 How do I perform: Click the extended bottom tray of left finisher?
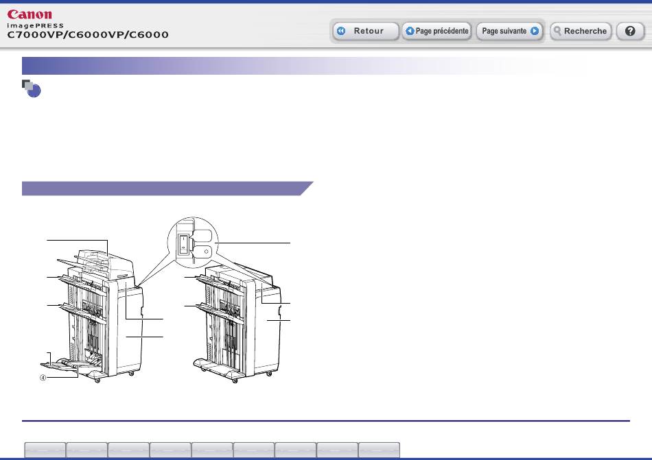tap(72, 363)
